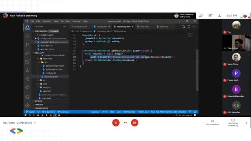251x141 pixels.
Task: Open the Explorer view in activity bar
Action: [27, 27]
